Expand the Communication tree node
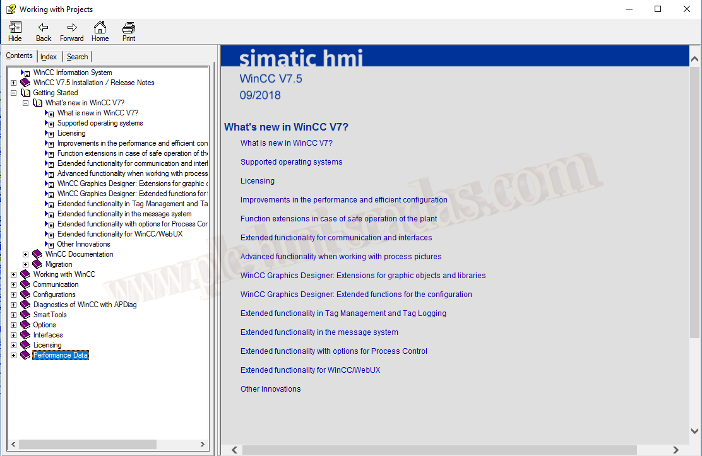 pos(14,284)
